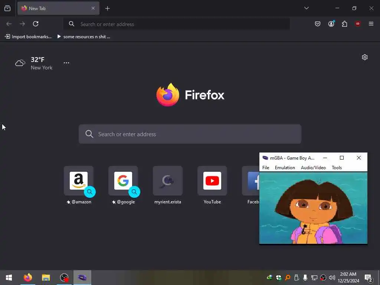
Task: Open the Emulation menu in mGBA
Action: tap(285, 168)
